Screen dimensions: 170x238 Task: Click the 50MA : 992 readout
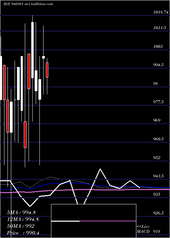(x=20, y=226)
